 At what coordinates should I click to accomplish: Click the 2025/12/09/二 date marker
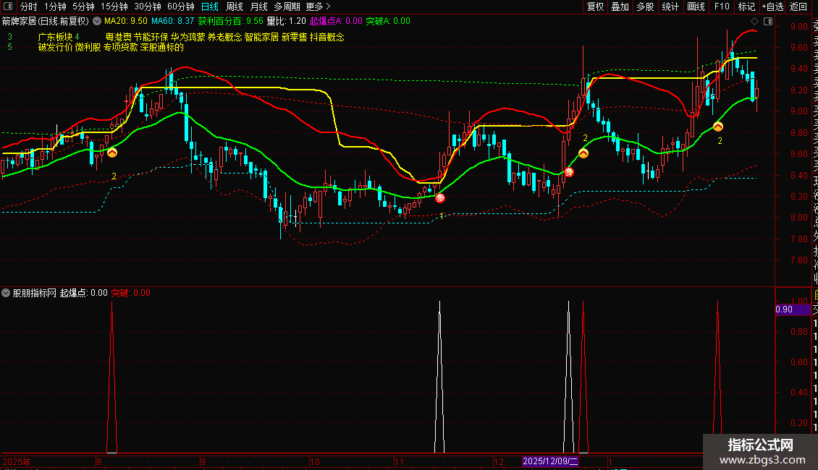(550, 461)
